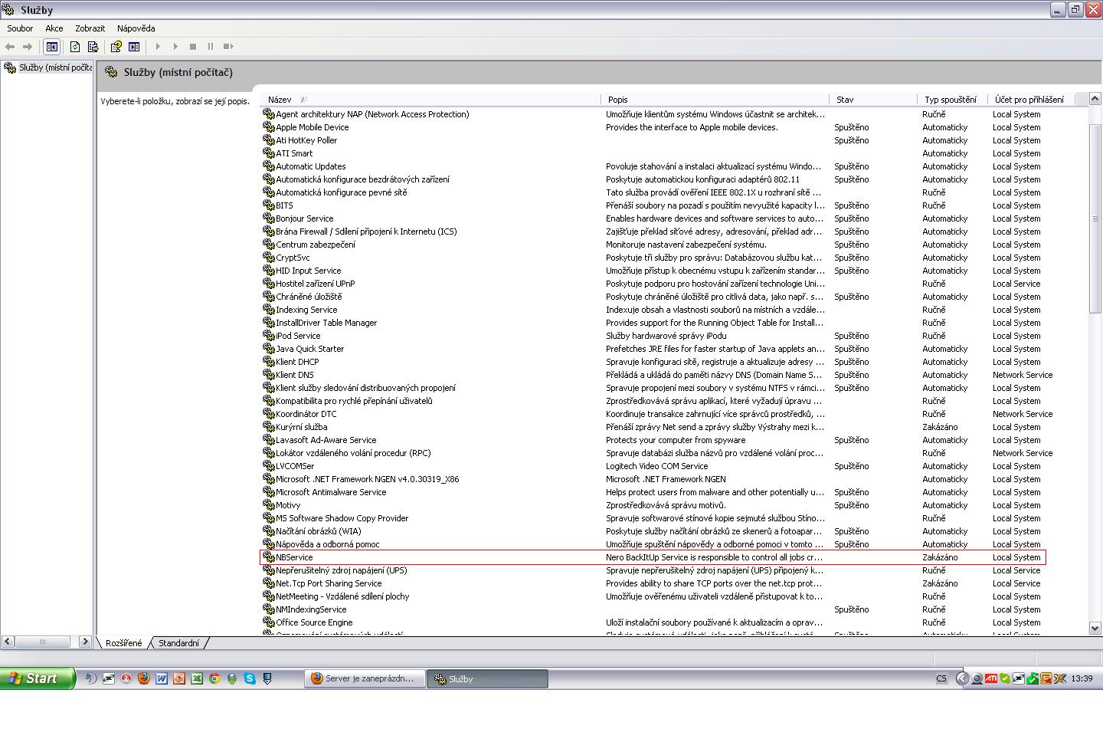
Task: Sort by Typ spouštění column header
Action: click(x=950, y=100)
